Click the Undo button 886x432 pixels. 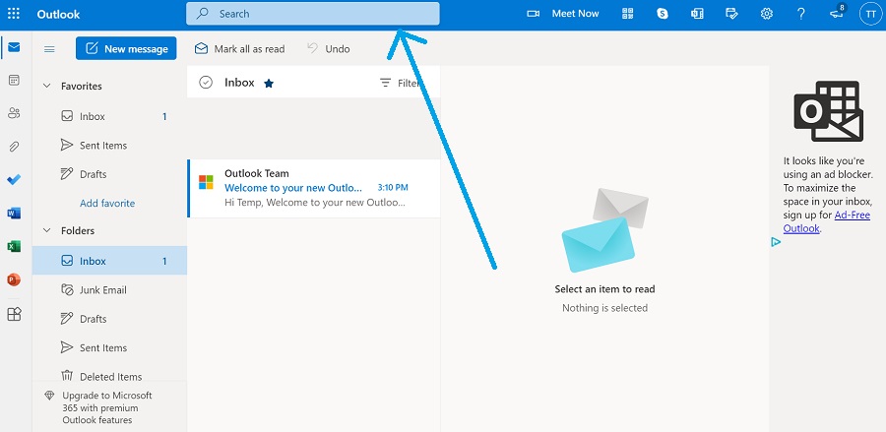point(329,49)
